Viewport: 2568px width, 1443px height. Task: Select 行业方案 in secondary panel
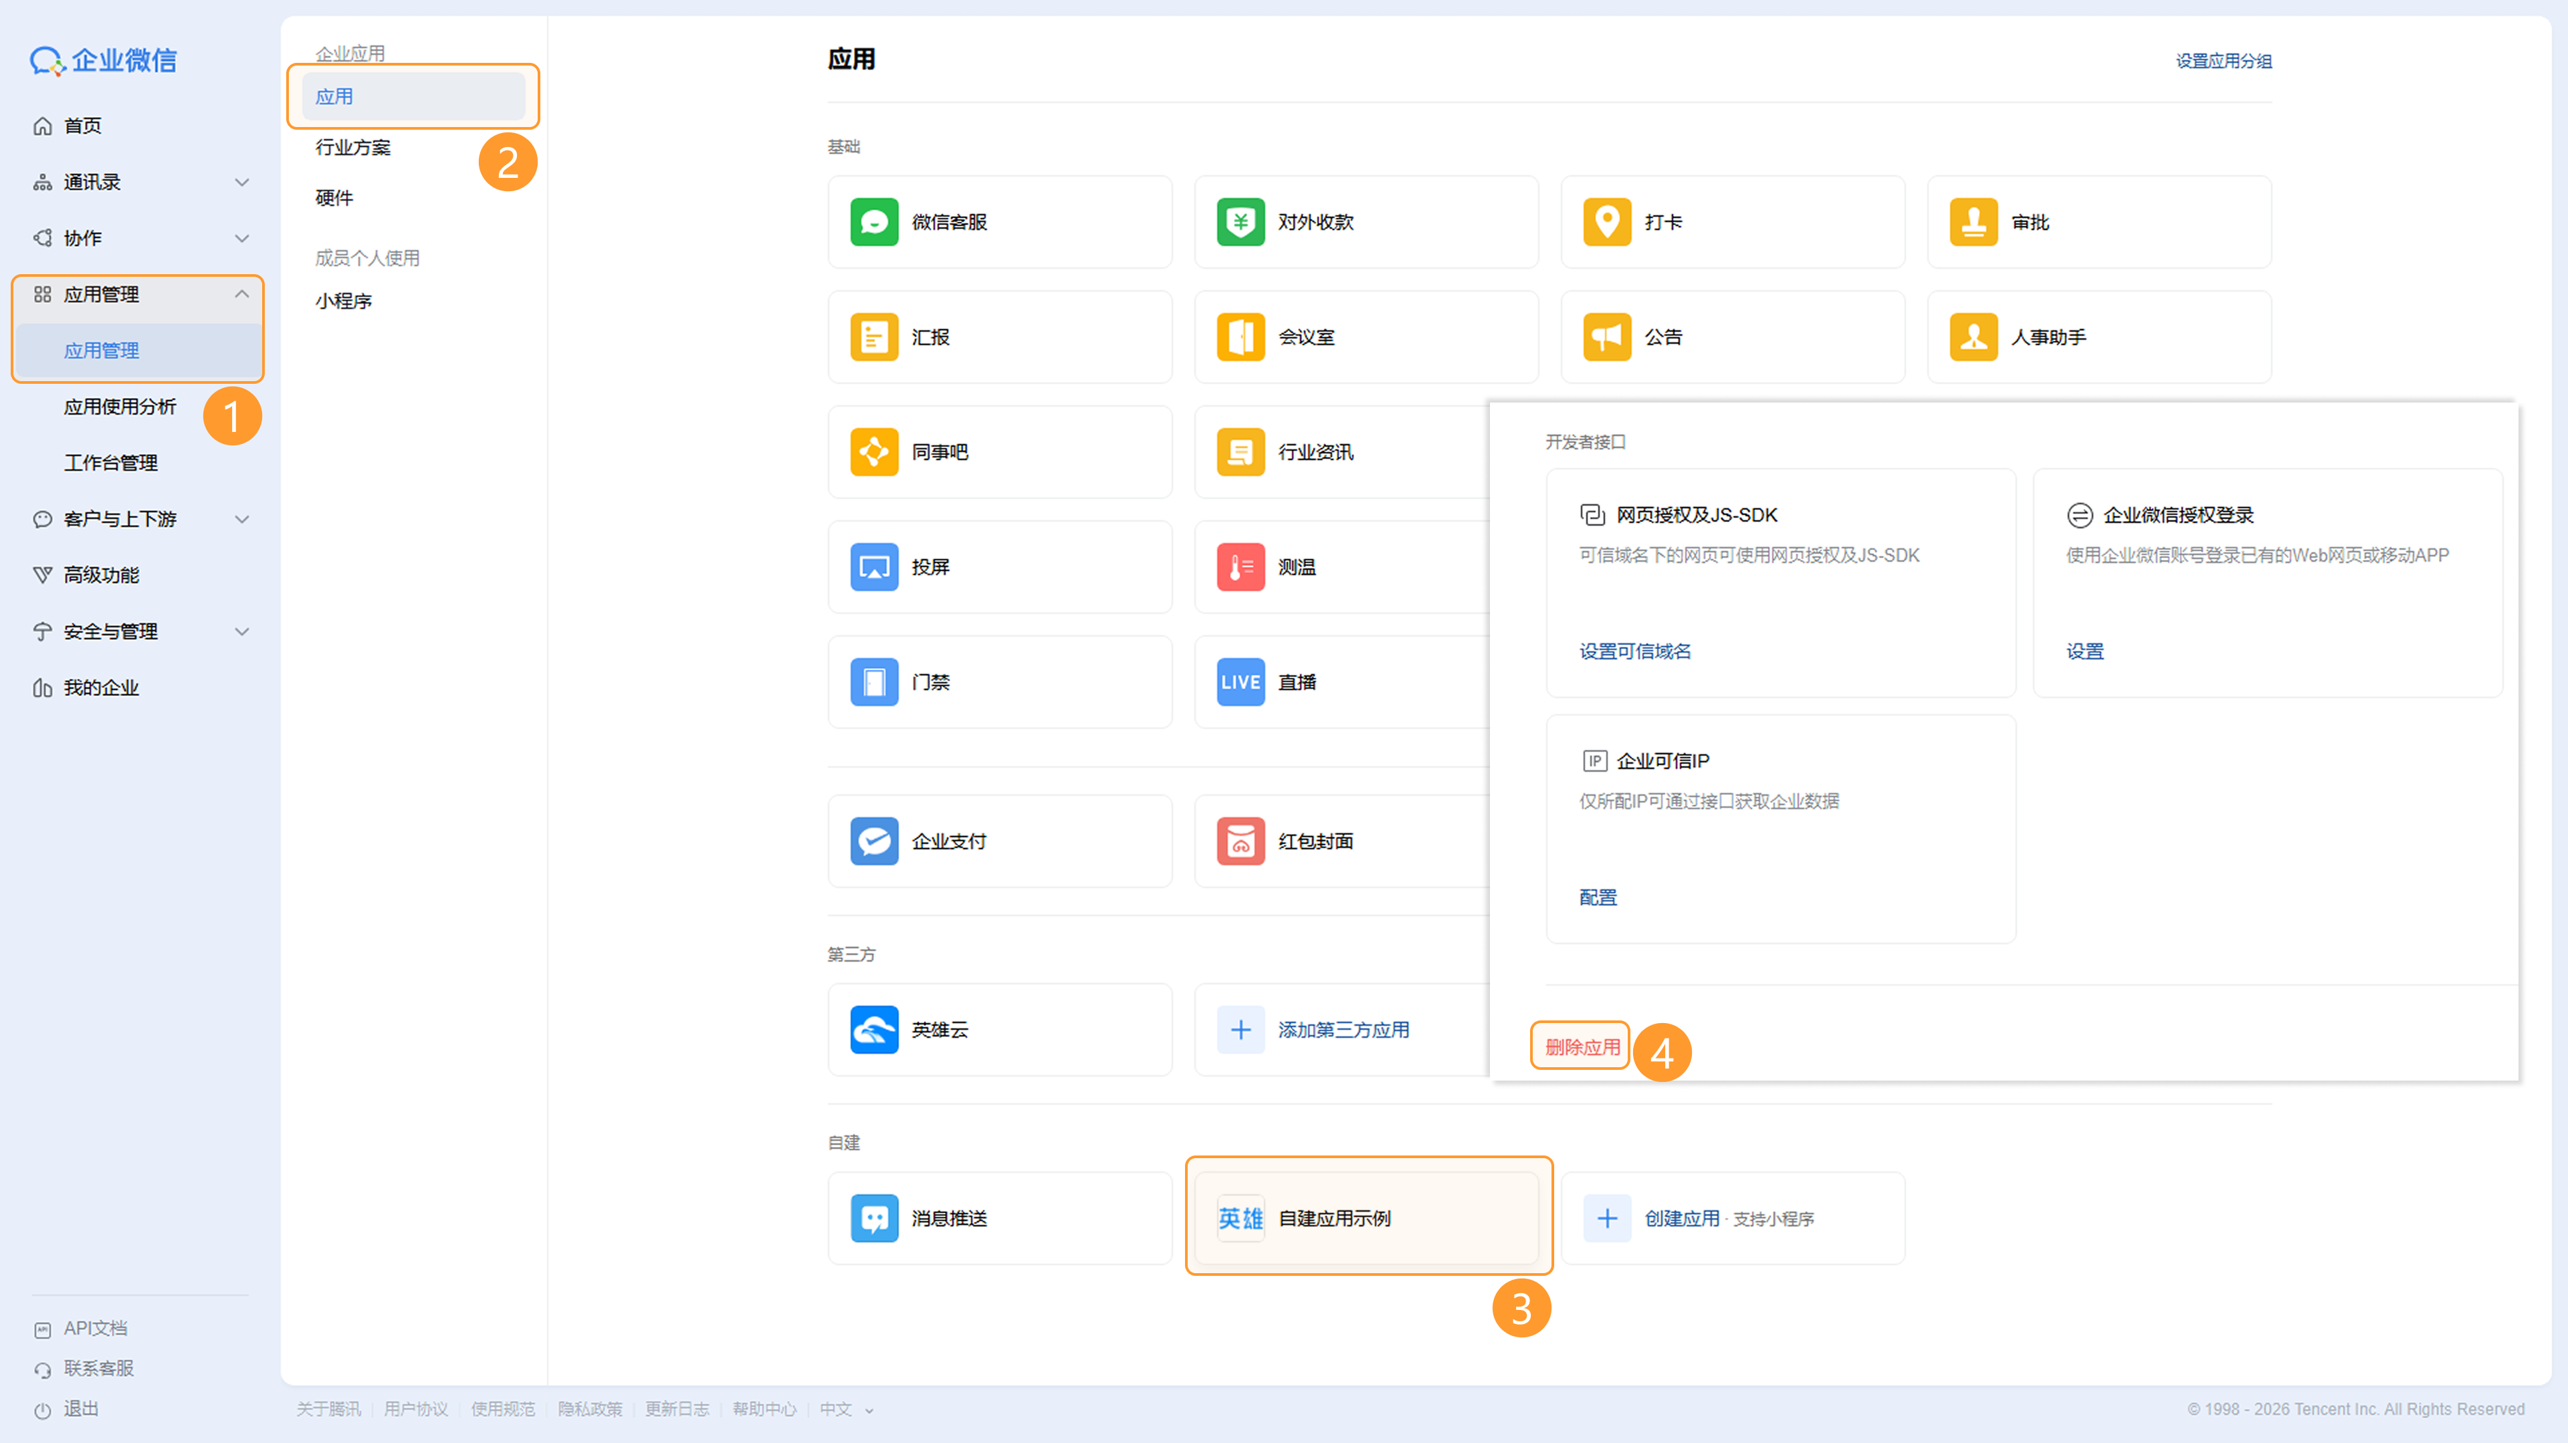(x=353, y=148)
